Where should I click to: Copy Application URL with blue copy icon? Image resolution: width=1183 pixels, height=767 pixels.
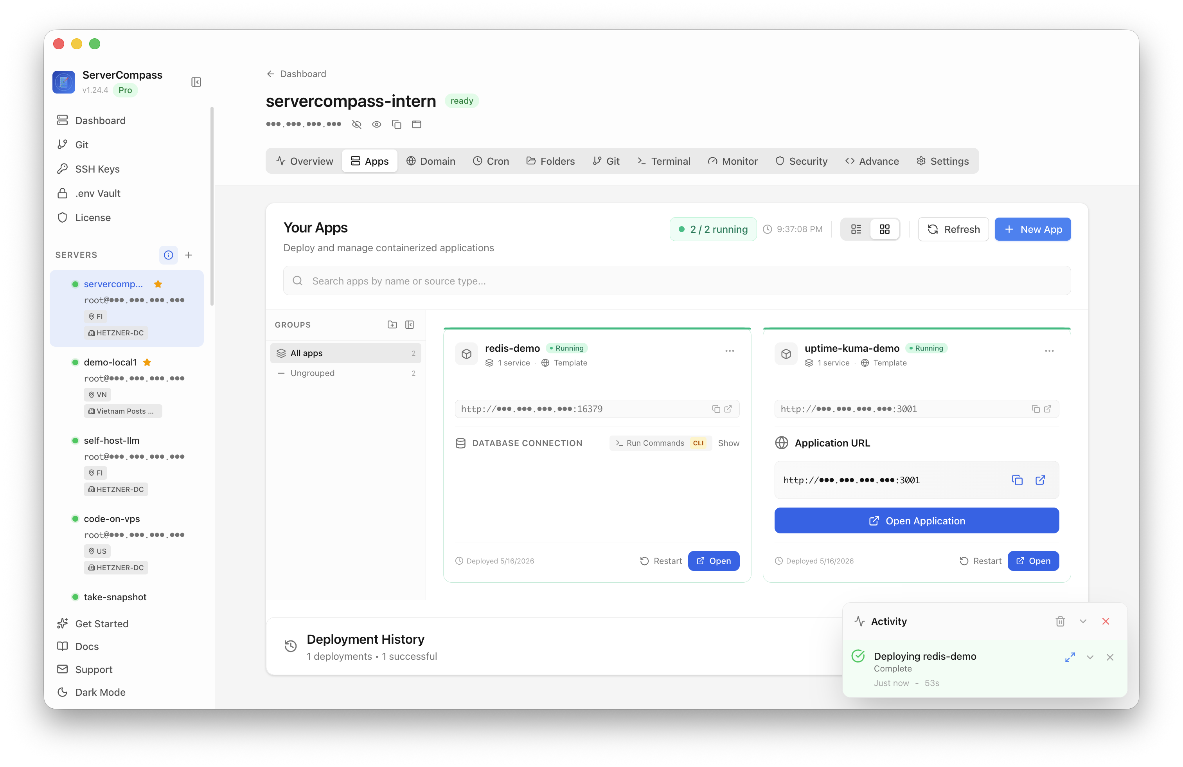click(1018, 480)
